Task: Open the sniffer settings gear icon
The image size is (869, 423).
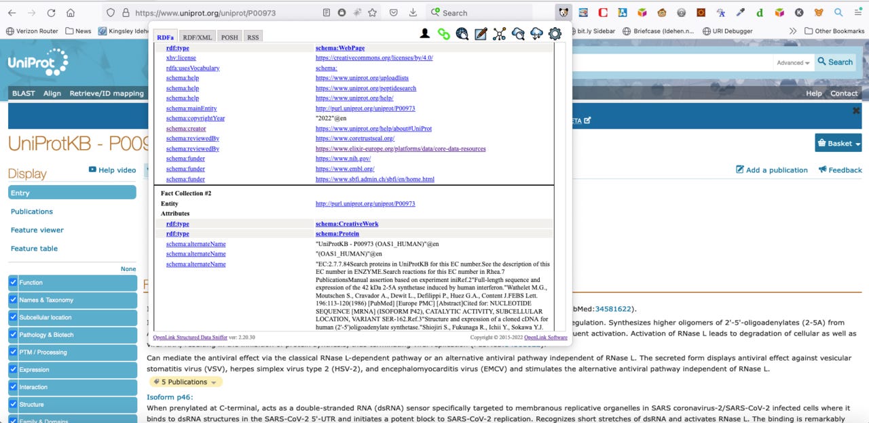Action: click(x=555, y=33)
